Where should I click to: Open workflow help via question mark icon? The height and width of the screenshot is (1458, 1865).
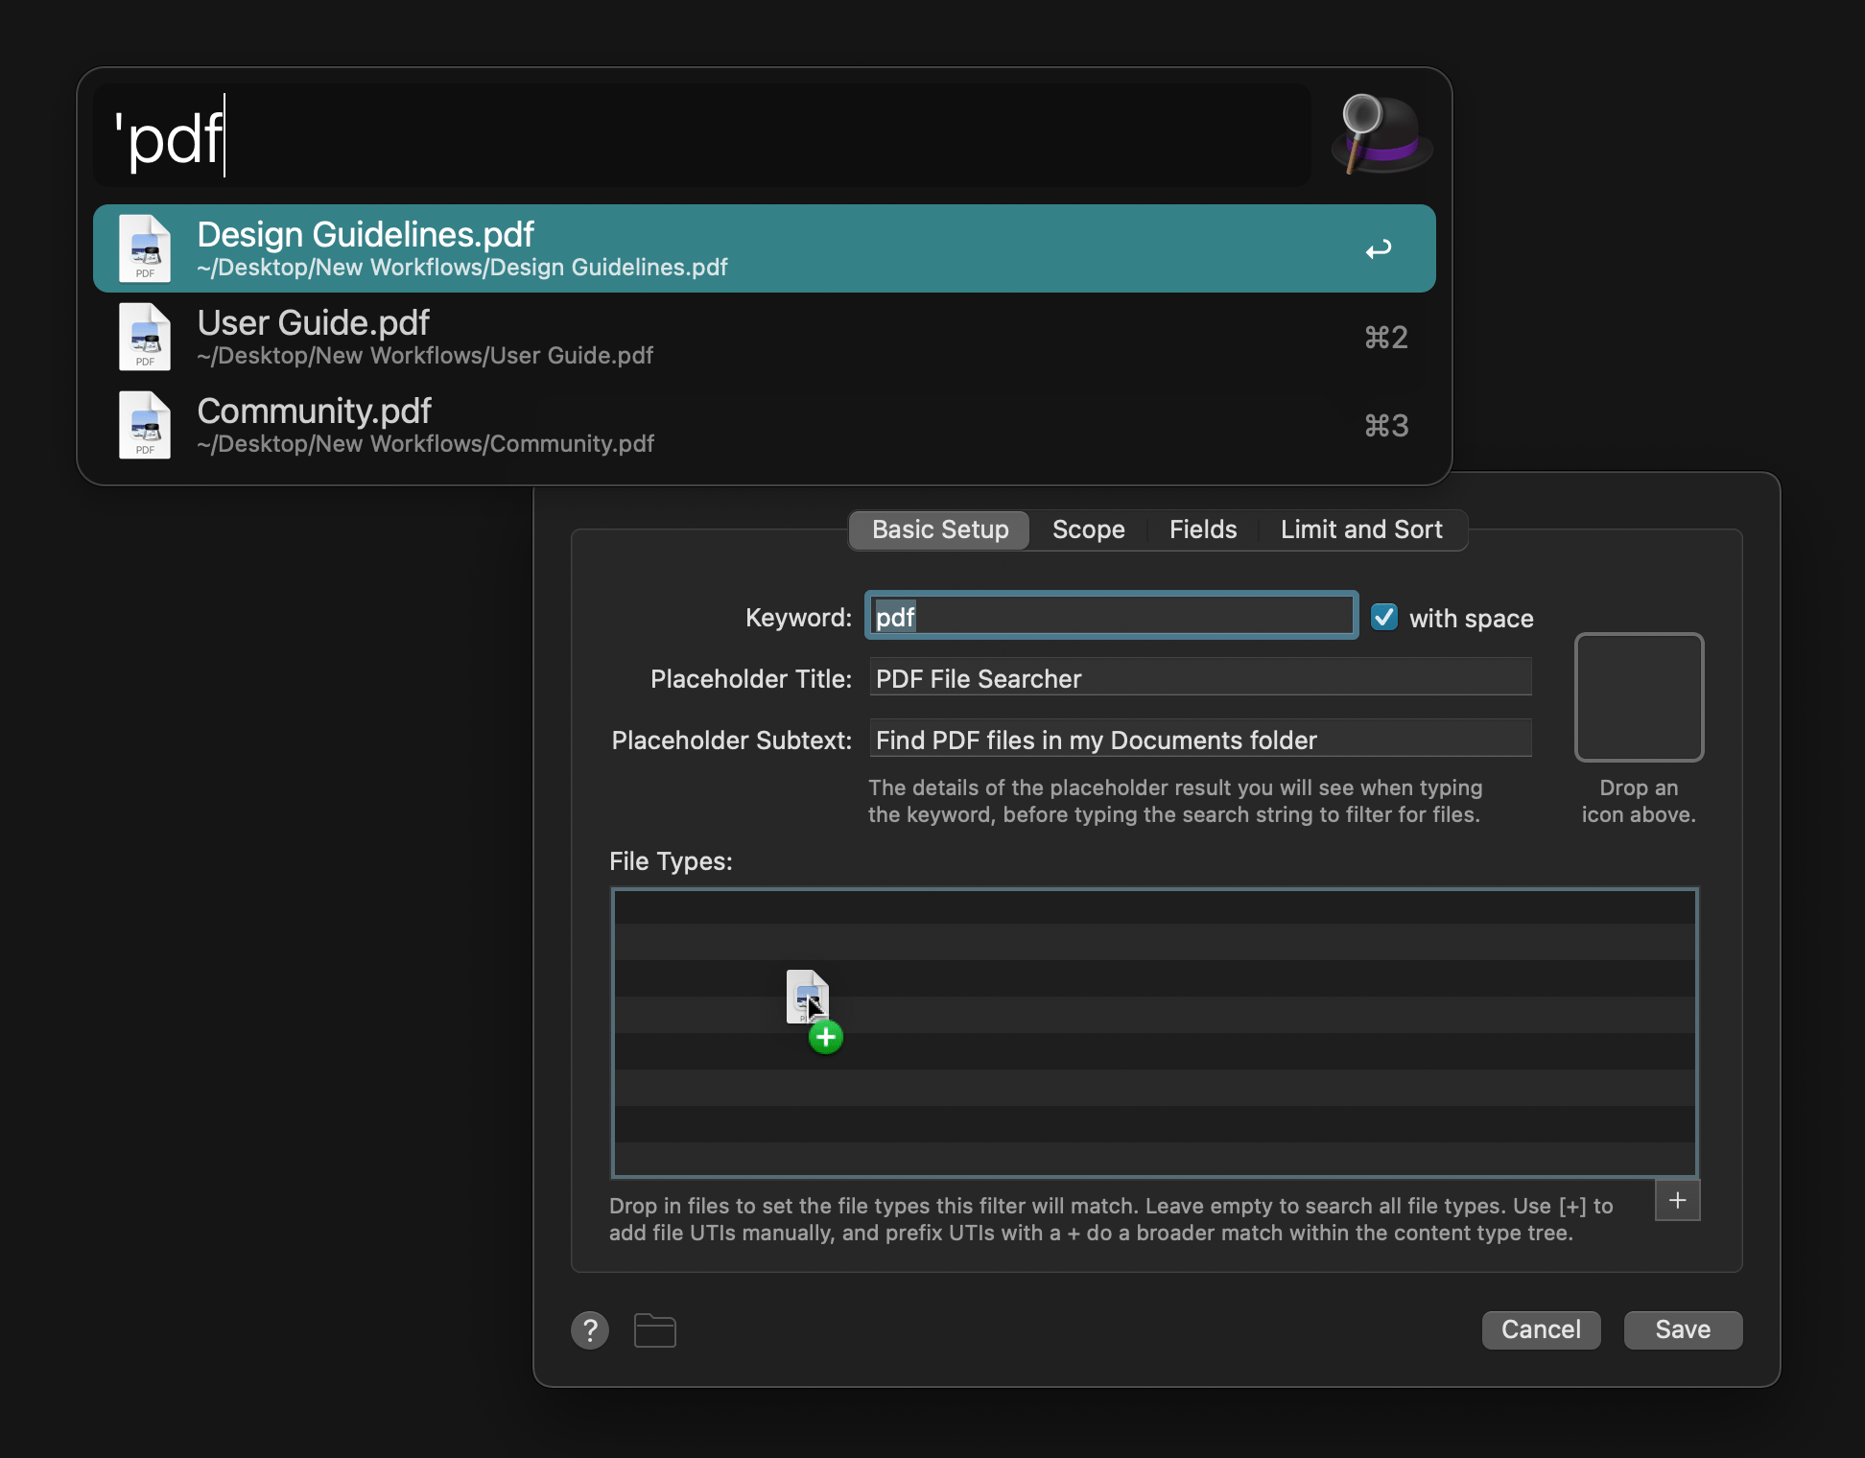click(589, 1330)
